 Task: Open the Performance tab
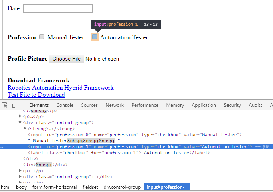(x=145, y=105)
